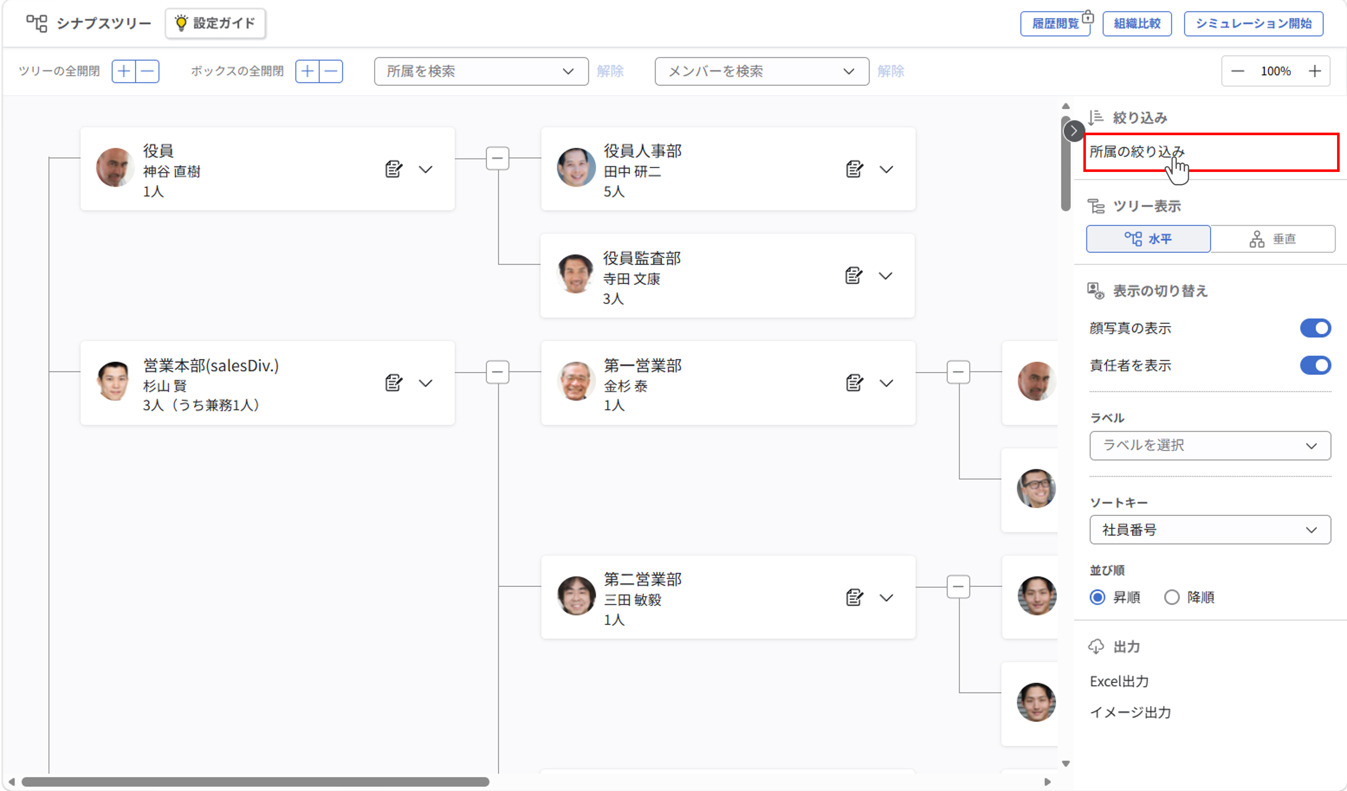The image size is (1347, 791).
Task: Expand the 役員 box chevron
Action: point(426,169)
